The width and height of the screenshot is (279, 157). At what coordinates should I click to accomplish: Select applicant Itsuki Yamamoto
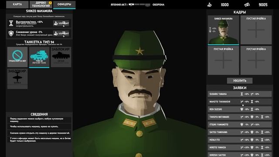pos(240,125)
